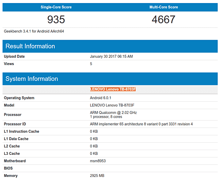
Task: Click the Result Information section header
Action: pos(30,46)
